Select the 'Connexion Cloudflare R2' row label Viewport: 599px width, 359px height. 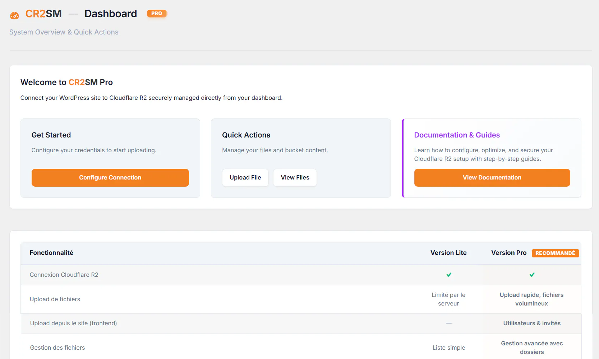tap(64, 275)
